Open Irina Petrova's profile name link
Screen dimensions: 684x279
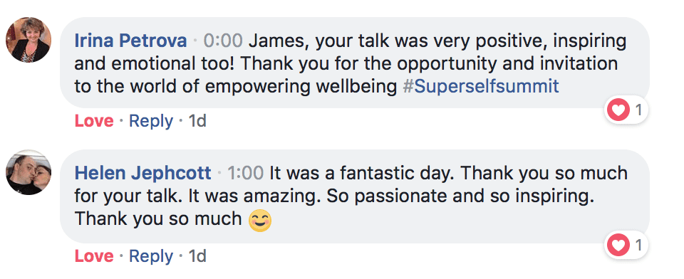[131, 41]
